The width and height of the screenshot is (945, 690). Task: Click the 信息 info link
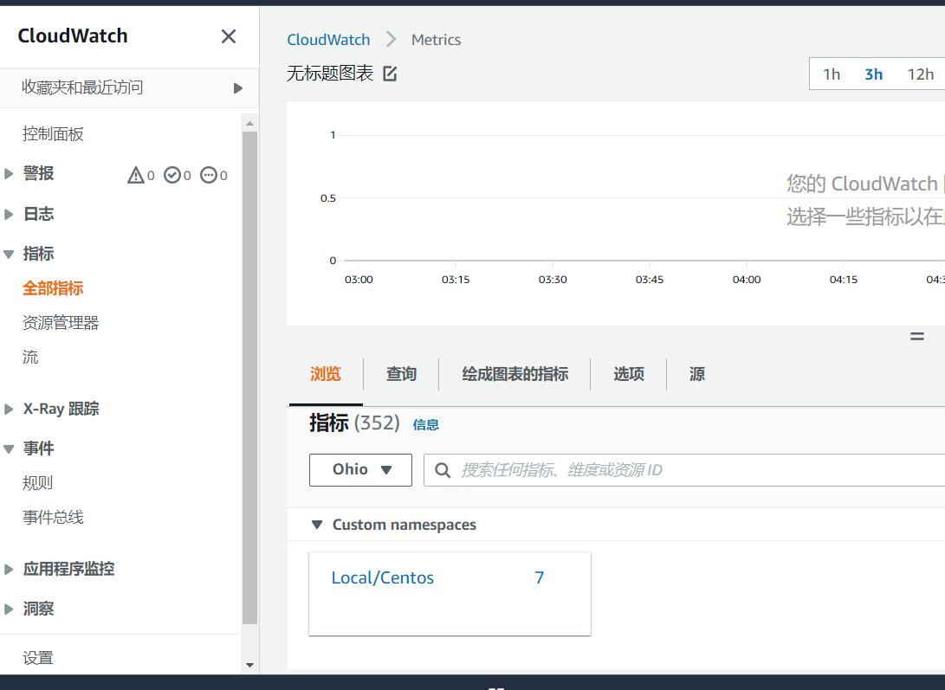point(426,425)
